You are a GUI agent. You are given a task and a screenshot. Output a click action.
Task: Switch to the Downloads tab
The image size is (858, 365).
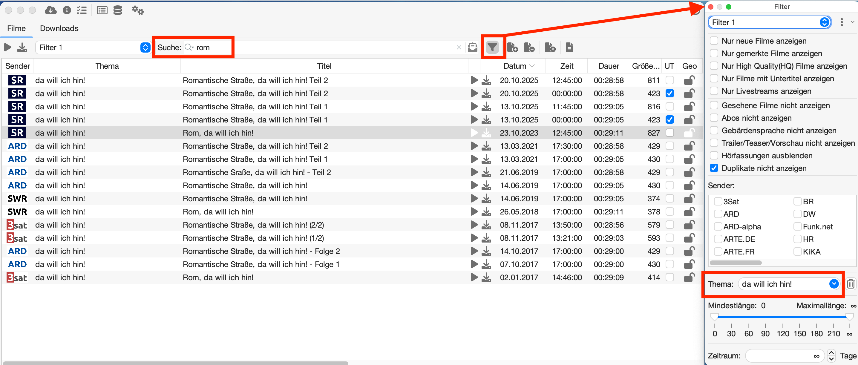tap(59, 28)
